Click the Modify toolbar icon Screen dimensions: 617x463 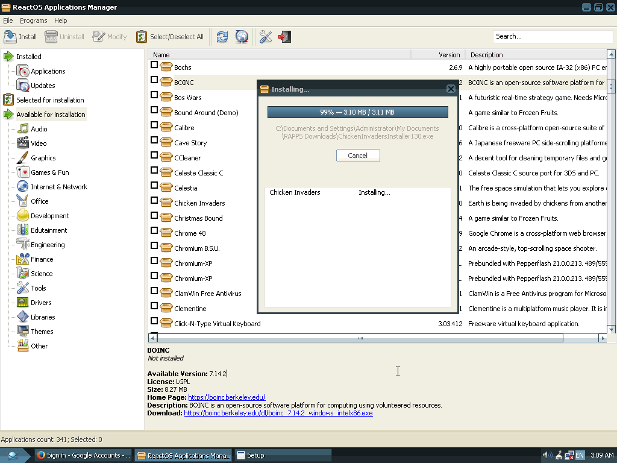pos(98,37)
